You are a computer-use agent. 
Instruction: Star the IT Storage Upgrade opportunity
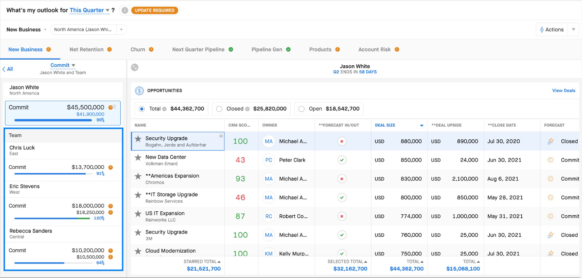138,195
